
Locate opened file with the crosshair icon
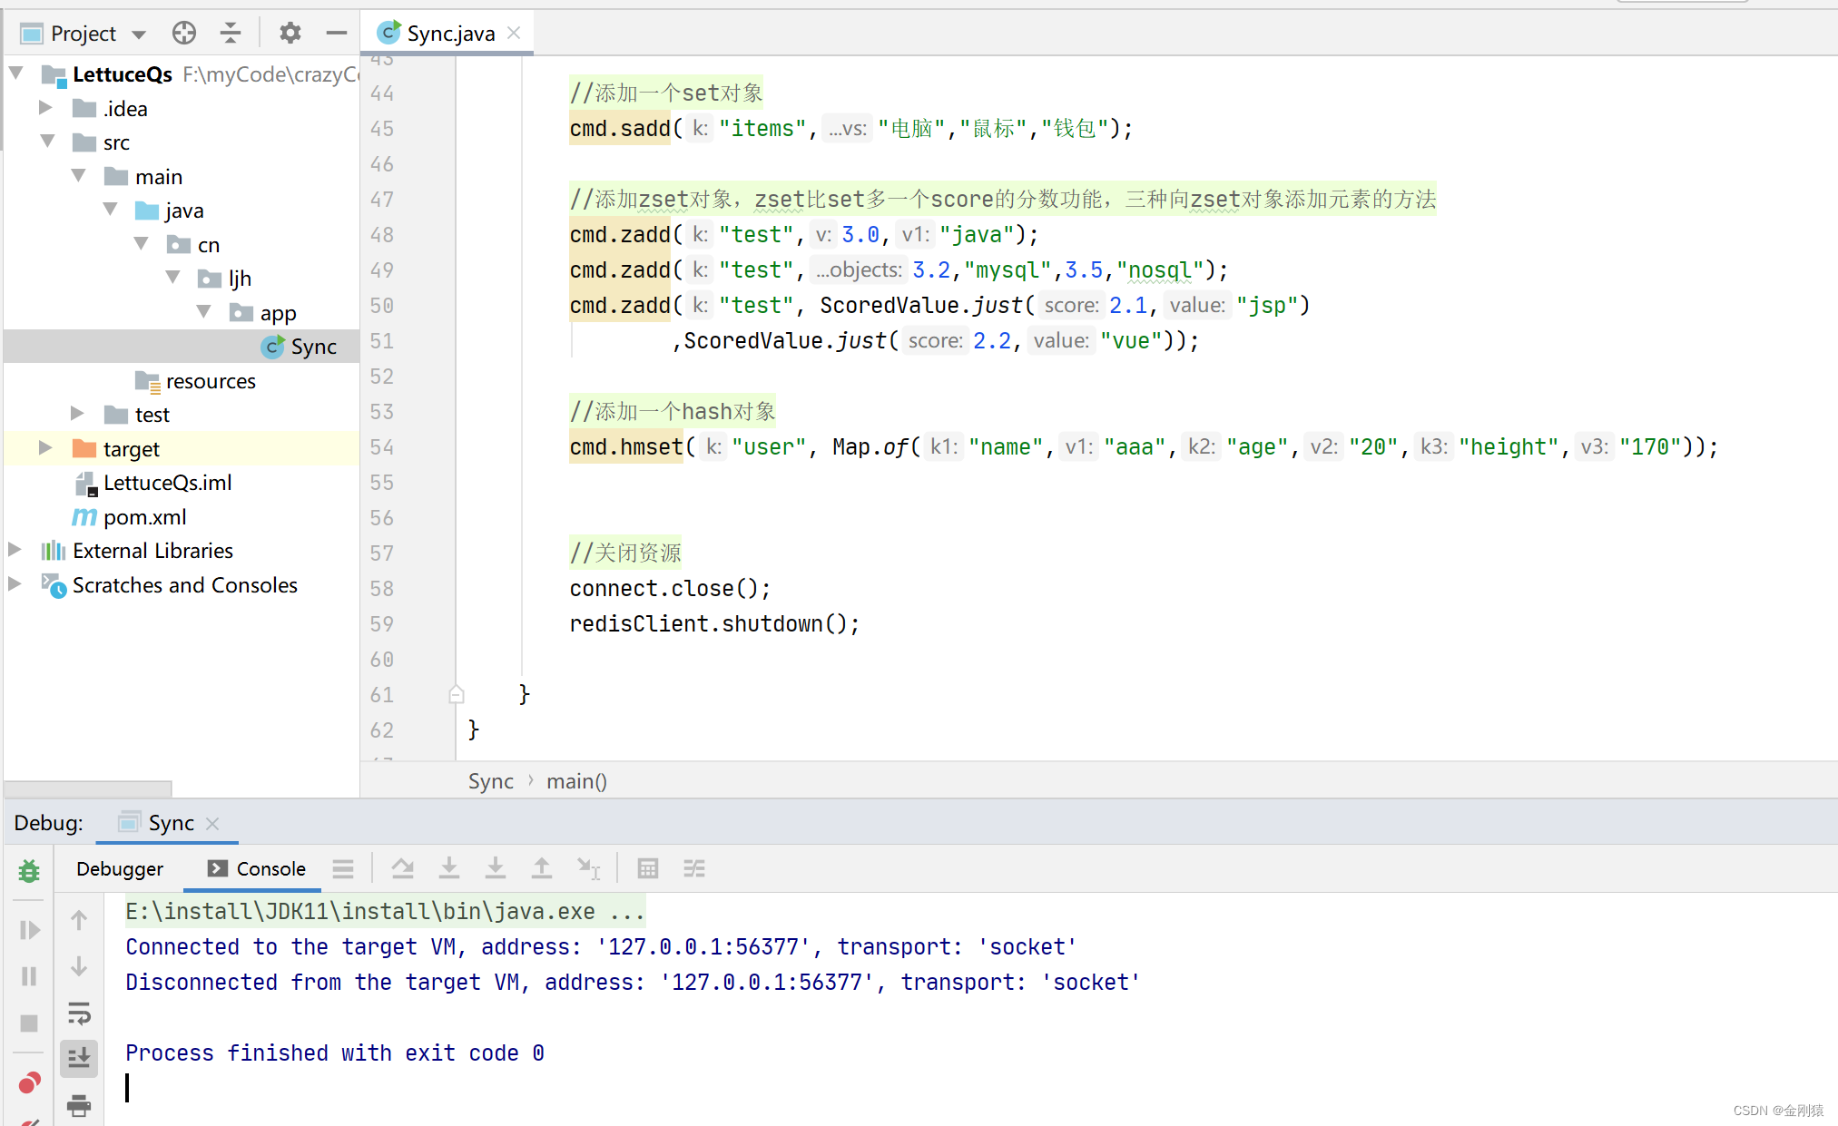[x=183, y=33]
